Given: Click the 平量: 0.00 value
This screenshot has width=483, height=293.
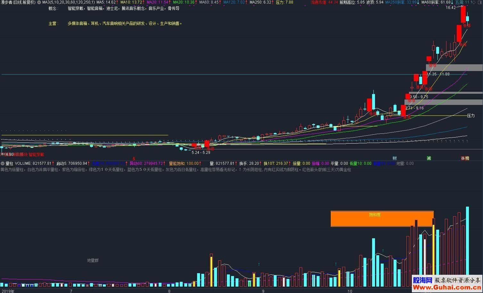Looking at the screenshot, I should click(x=339, y=163).
